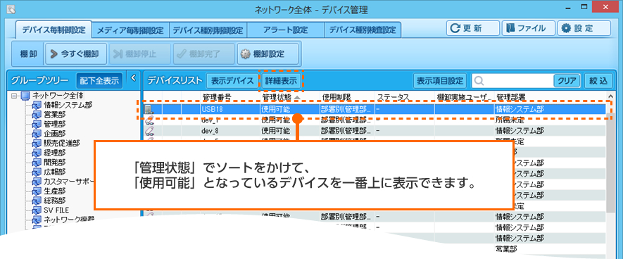Click the app icon in title bar
This screenshot has width=623, height=259.
point(11,8)
